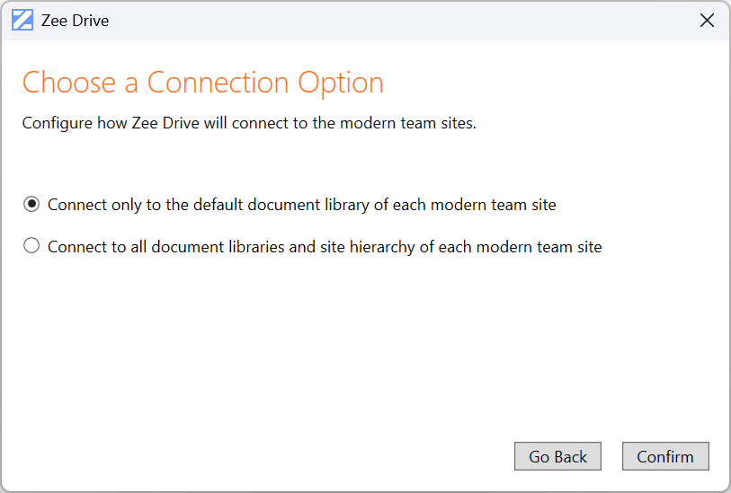Keep the default-library-only connection option selected
The width and height of the screenshot is (731, 493).
tap(31, 205)
